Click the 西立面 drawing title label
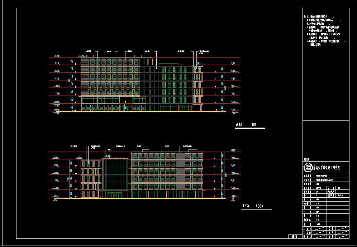The width and height of the screenshot is (357, 247). [239, 125]
